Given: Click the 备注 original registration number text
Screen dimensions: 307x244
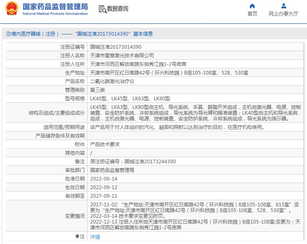Looking at the screenshot, I should coord(133,162).
